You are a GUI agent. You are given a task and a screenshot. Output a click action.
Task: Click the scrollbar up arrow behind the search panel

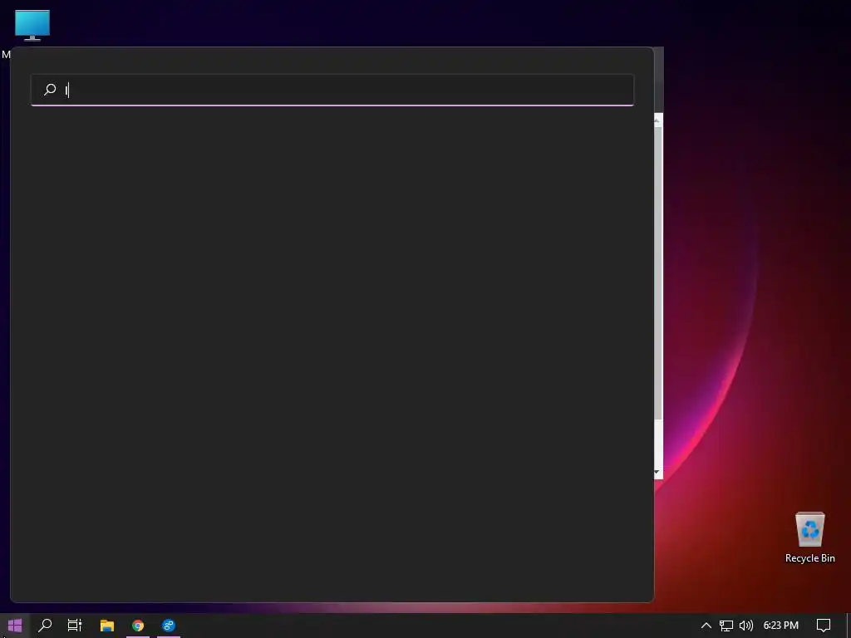(657, 120)
